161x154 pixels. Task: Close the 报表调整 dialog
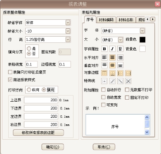(157, 4)
